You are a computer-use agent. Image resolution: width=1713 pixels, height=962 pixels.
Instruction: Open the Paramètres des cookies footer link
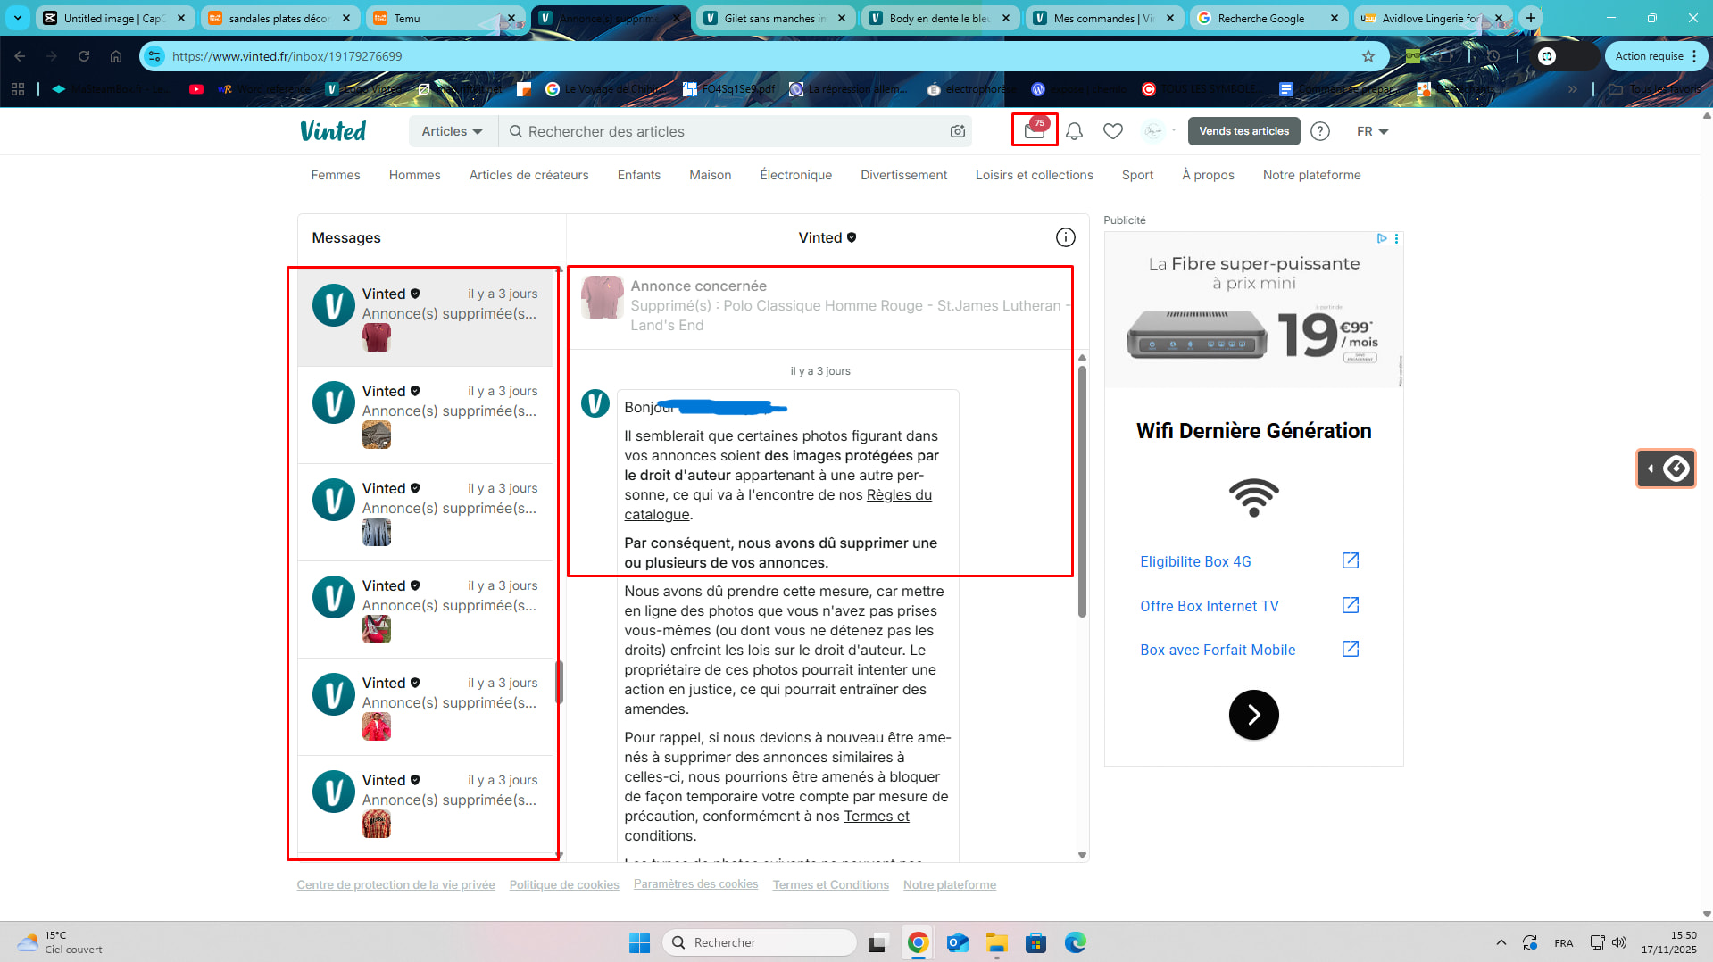tap(696, 884)
